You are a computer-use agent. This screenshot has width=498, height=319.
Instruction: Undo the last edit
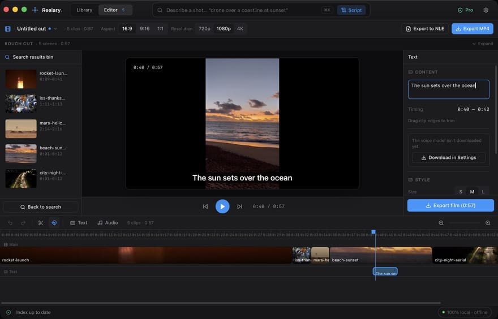tap(10, 223)
